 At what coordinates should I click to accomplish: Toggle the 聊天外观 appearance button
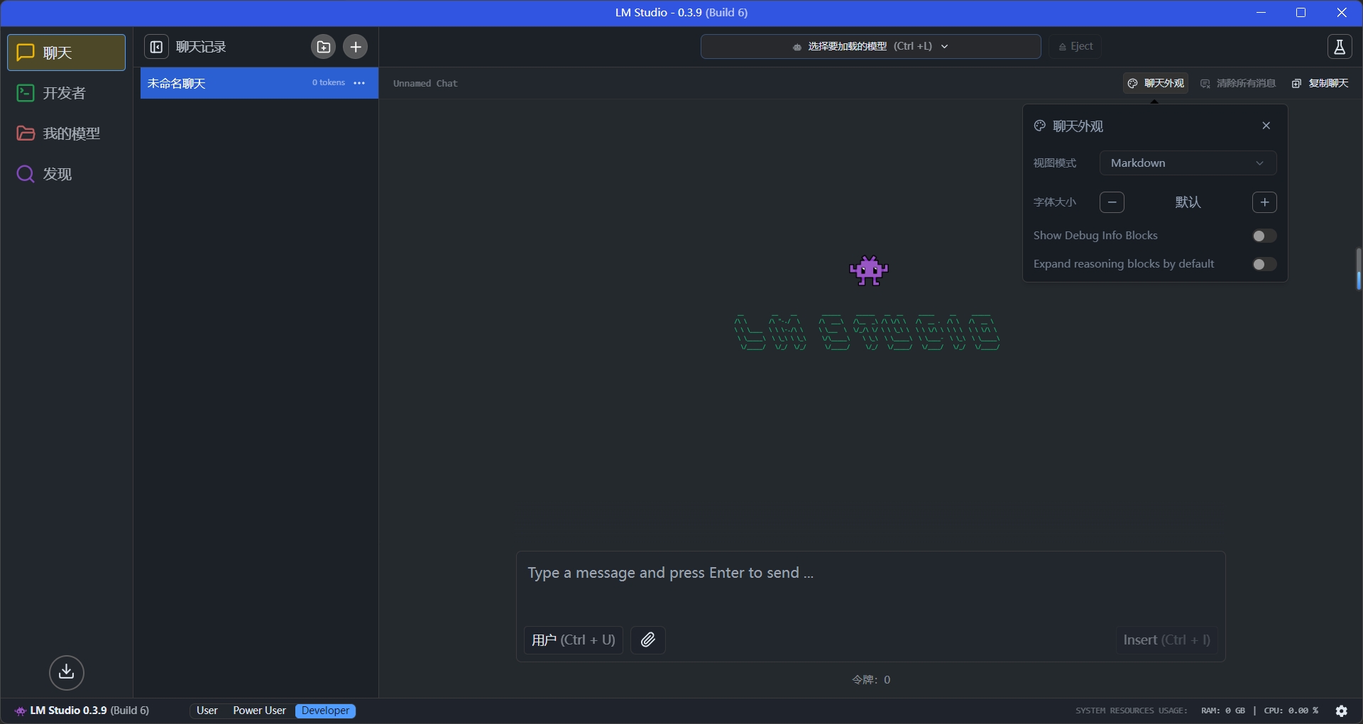point(1156,83)
